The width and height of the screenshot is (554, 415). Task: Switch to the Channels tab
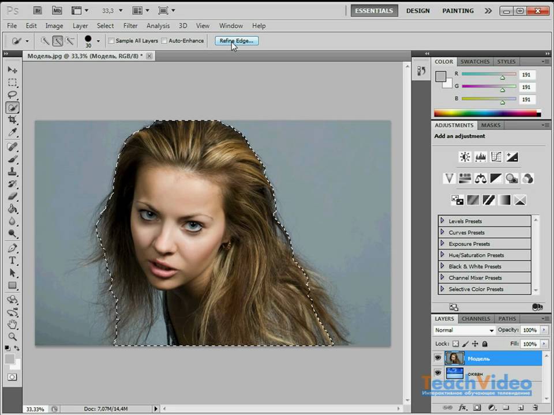tap(476, 319)
